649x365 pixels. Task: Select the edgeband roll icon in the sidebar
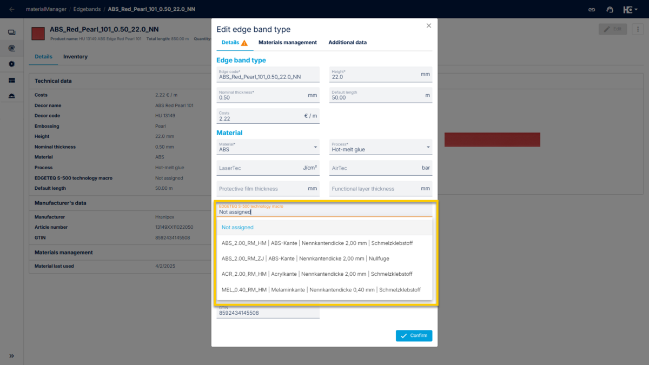click(x=12, y=48)
